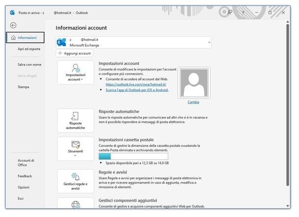299x217 pixels.
Task: Click the globe icon for componenti aggiuntivi
Action: 75,204
